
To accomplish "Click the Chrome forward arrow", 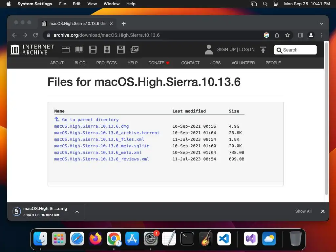I will click(x=25, y=35).
